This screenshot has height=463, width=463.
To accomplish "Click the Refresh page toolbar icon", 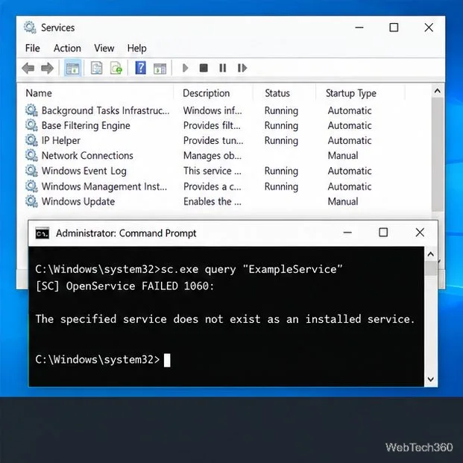I will point(97,68).
